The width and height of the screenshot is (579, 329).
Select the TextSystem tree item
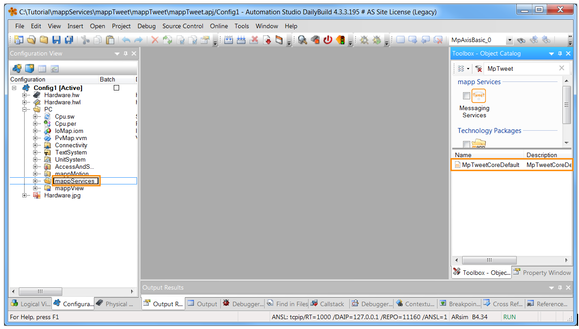[x=71, y=152]
